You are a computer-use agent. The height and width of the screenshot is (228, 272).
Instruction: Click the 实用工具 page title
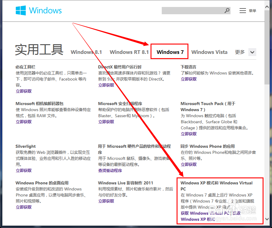39,50
